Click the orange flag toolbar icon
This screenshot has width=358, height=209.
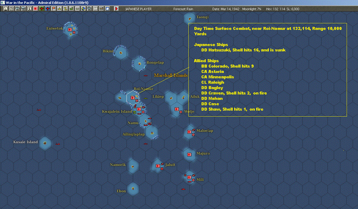(x=54, y=9)
